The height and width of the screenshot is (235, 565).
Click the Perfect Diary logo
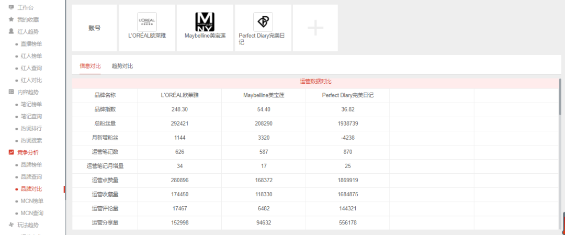click(x=263, y=22)
